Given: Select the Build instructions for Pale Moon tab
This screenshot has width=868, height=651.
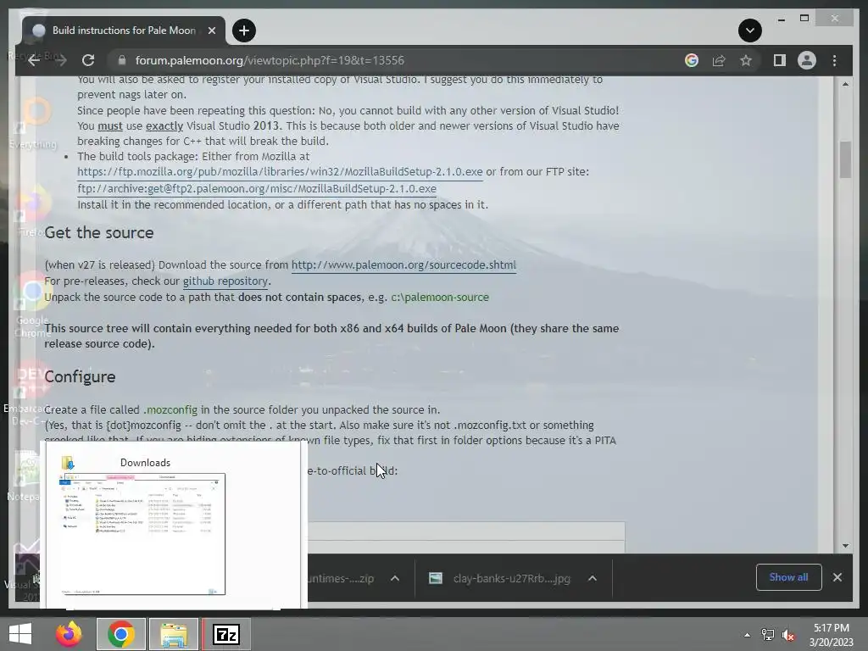Looking at the screenshot, I should point(124,31).
